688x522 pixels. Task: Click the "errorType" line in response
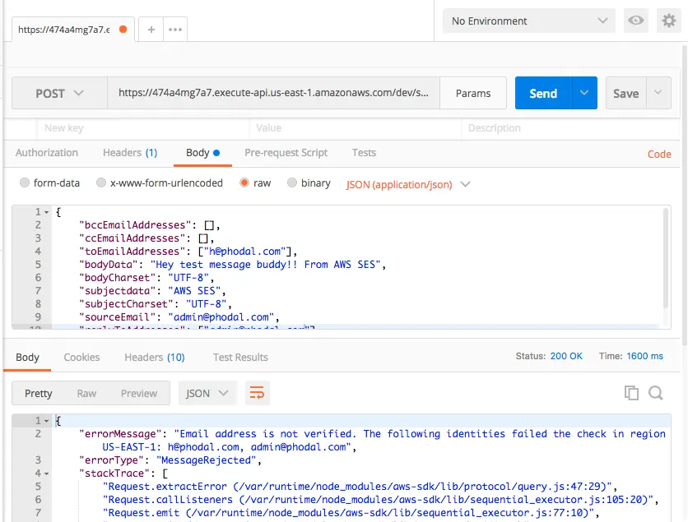coord(170,460)
